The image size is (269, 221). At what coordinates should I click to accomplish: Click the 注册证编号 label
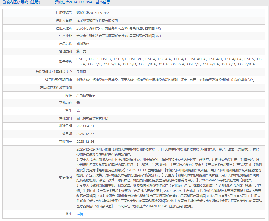(x=64, y=13)
